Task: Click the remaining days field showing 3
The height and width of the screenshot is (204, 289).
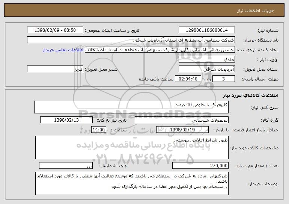Action: coord(224,79)
